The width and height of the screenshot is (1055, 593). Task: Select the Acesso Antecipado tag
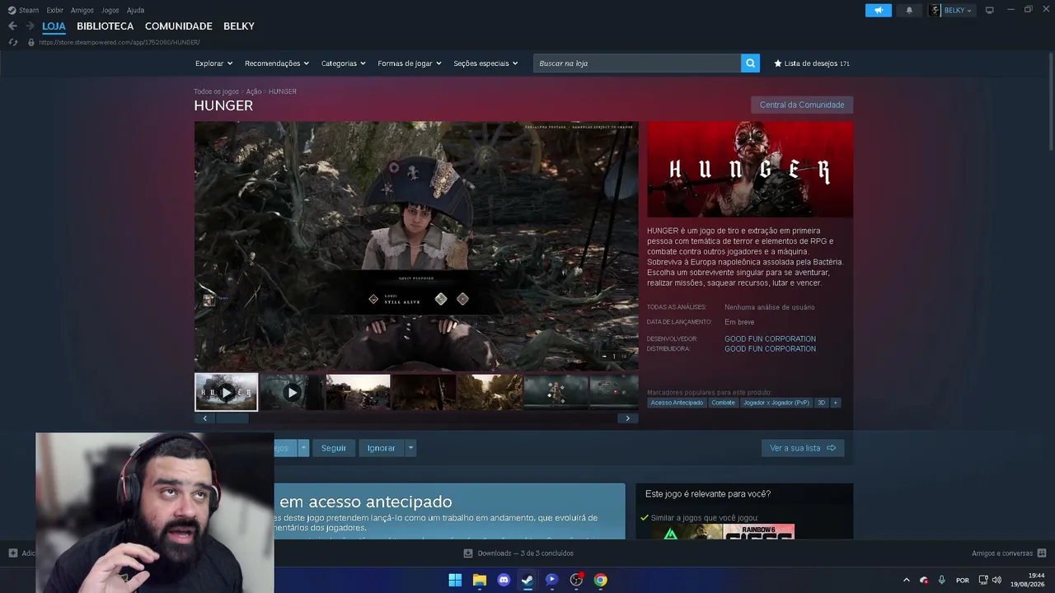(x=677, y=403)
